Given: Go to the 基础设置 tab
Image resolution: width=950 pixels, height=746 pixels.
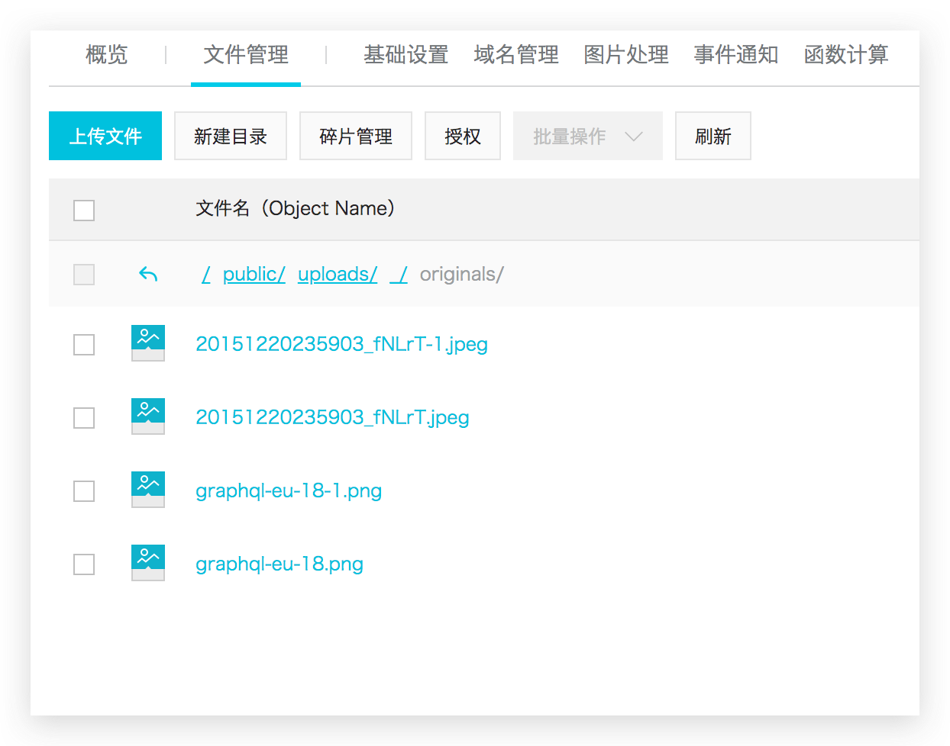Looking at the screenshot, I should pyautogui.click(x=406, y=55).
